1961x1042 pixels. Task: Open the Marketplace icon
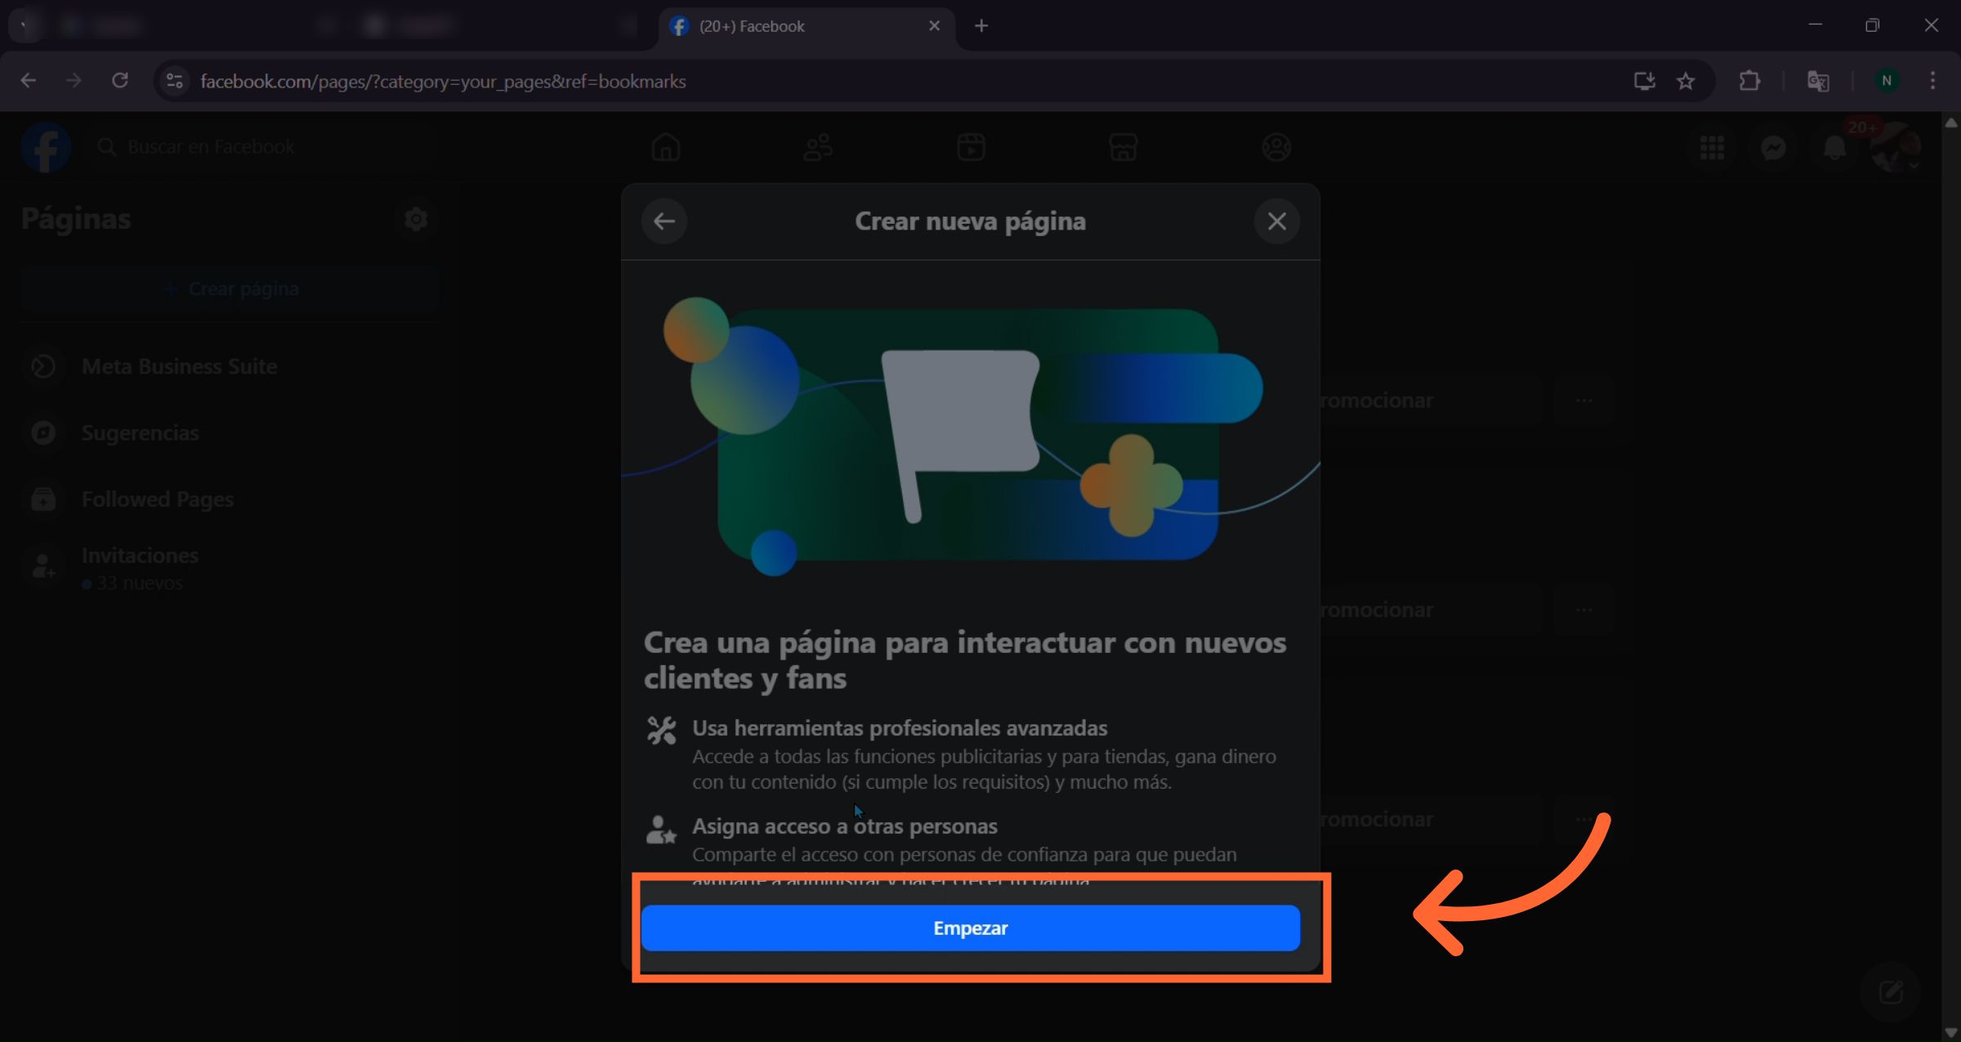pyautogui.click(x=1123, y=147)
